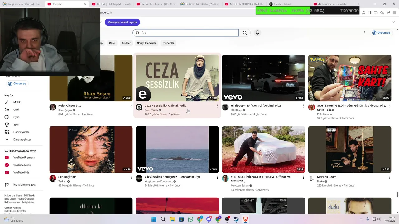Click the page vertical scrollbar thumb

(x=397, y=194)
